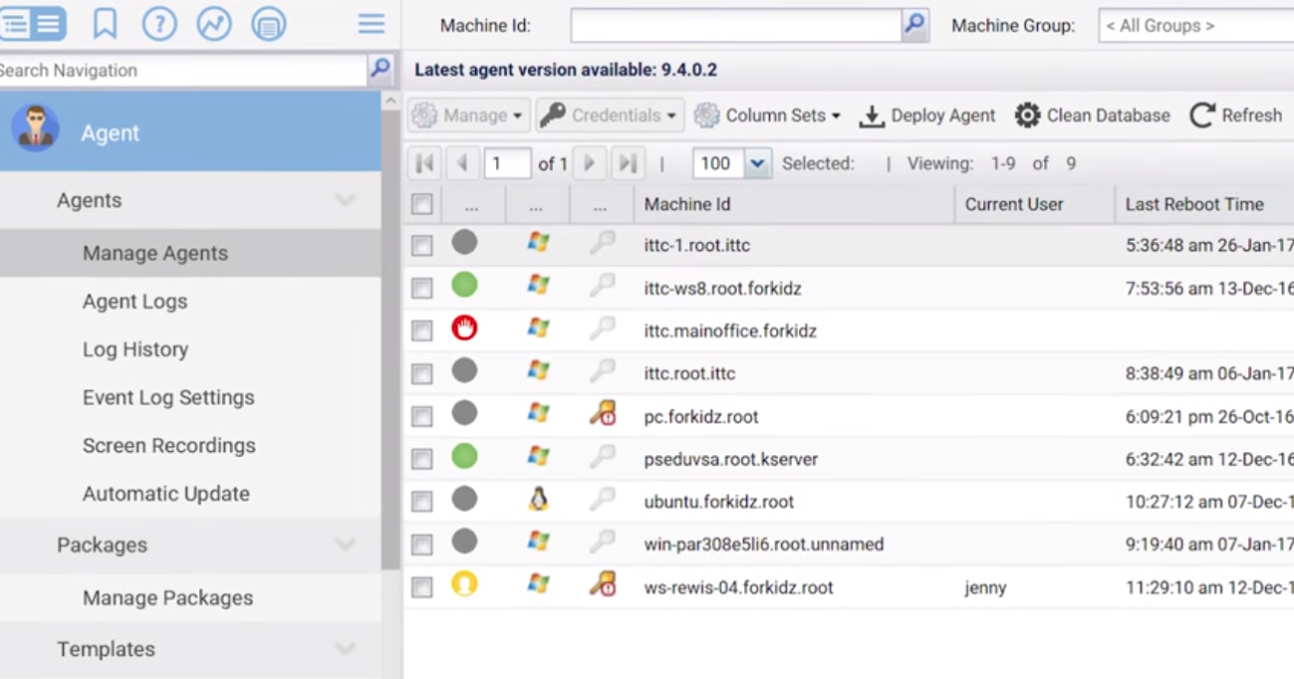Image resolution: width=1294 pixels, height=679 pixels.
Task: Open Manage Agents in the sidebar
Action: point(155,253)
